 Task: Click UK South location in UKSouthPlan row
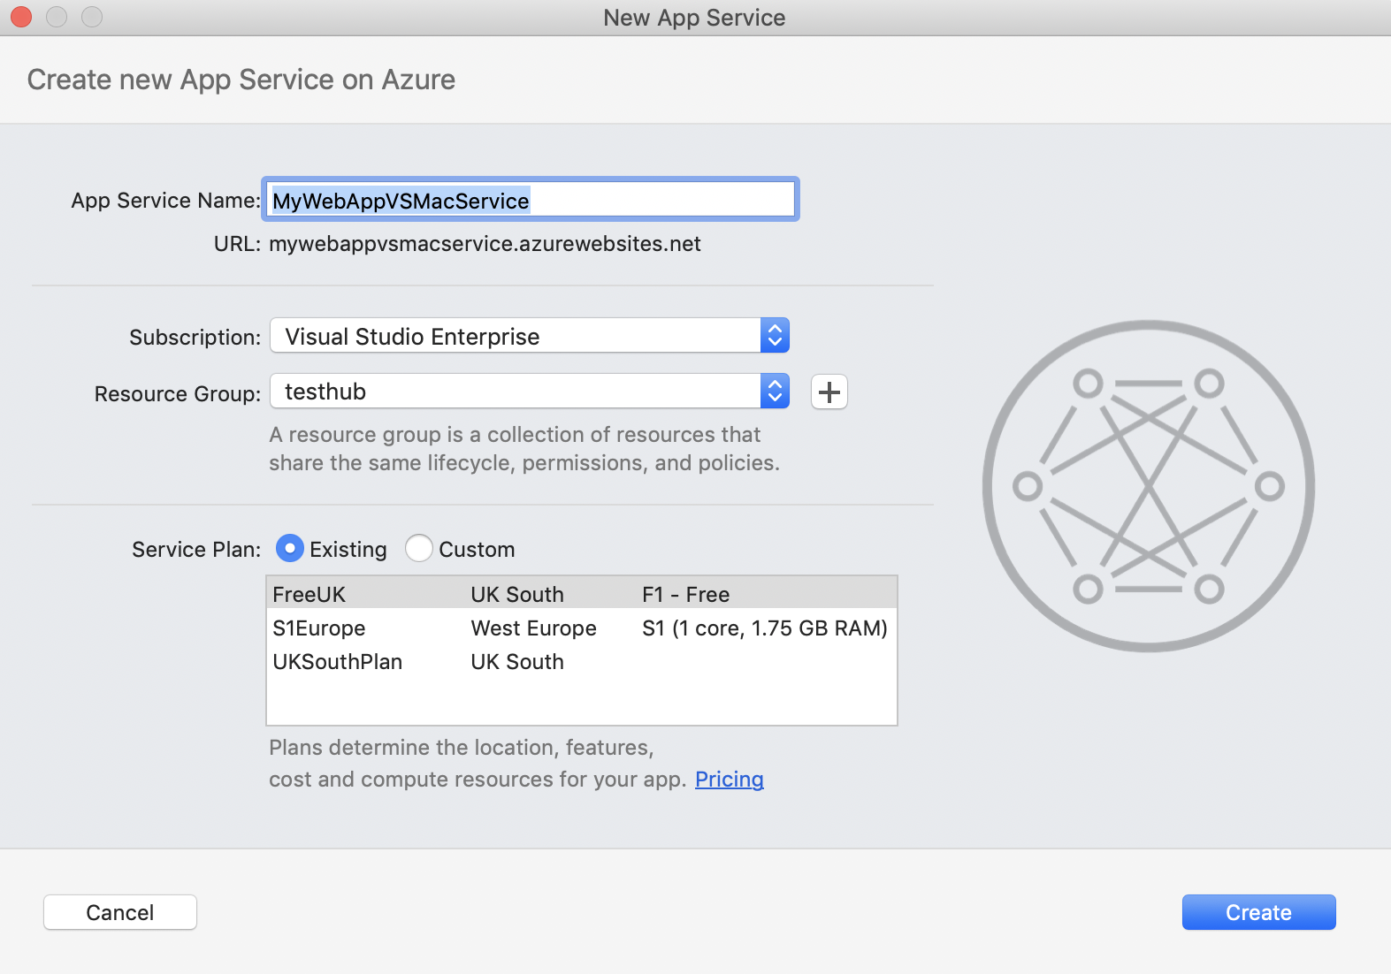[x=517, y=661]
